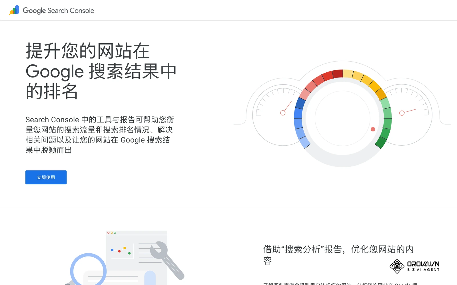The height and width of the screenshot is (285, 457).
Task: Click the colorful center gauge illustration
Action: (x=343, y=118)
